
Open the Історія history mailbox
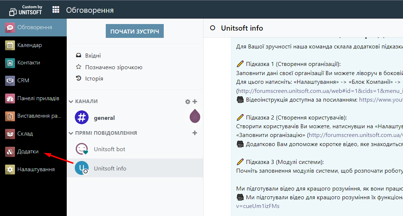pos(135,79)
